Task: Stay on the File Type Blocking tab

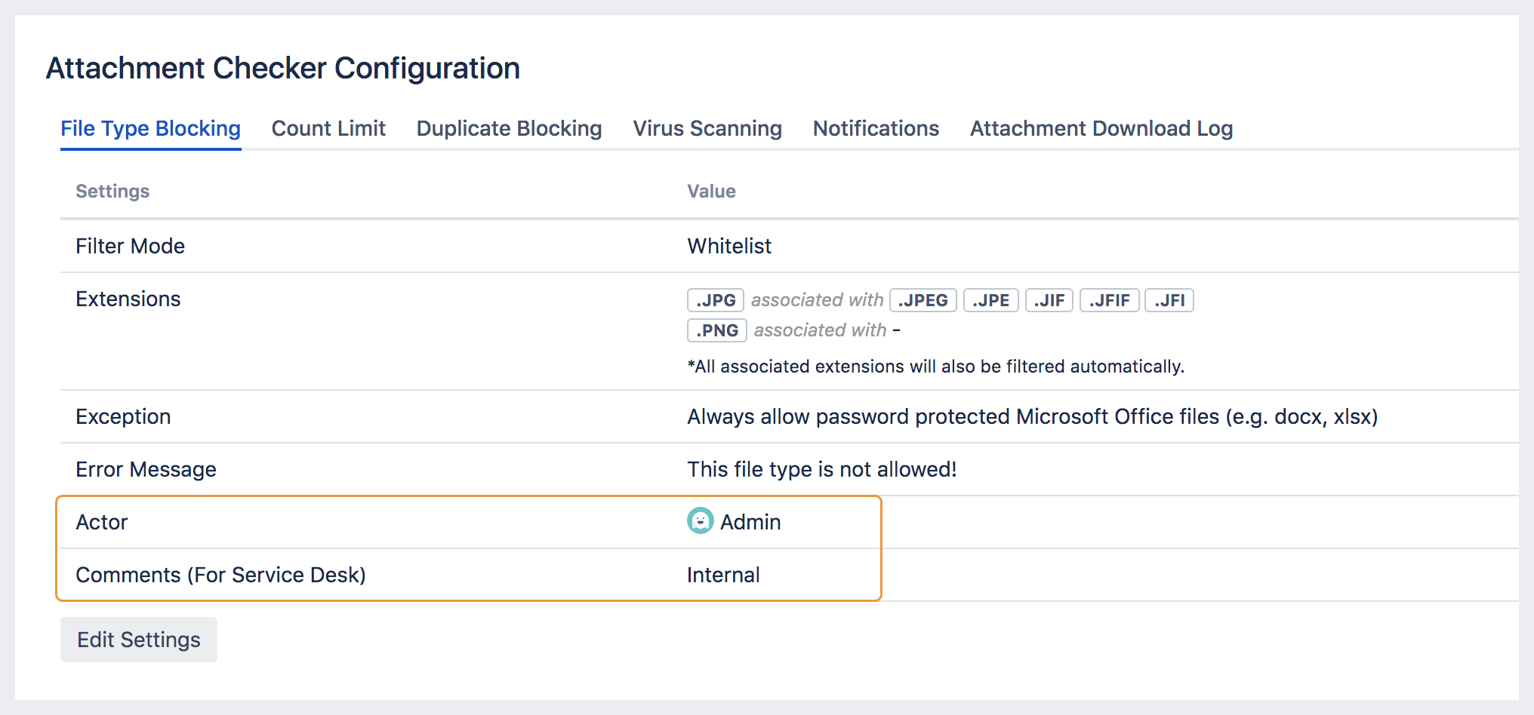Action: click(149, 128)
